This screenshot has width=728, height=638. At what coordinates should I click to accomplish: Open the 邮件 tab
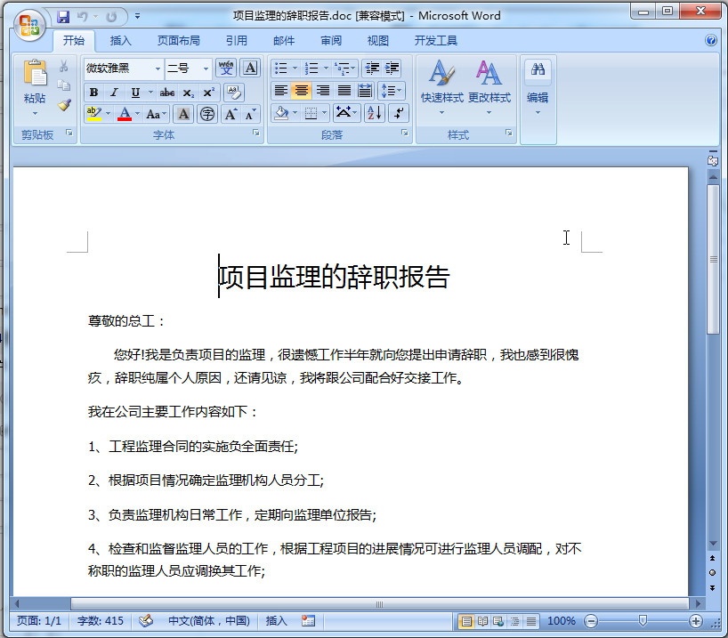tap(284, 41)
